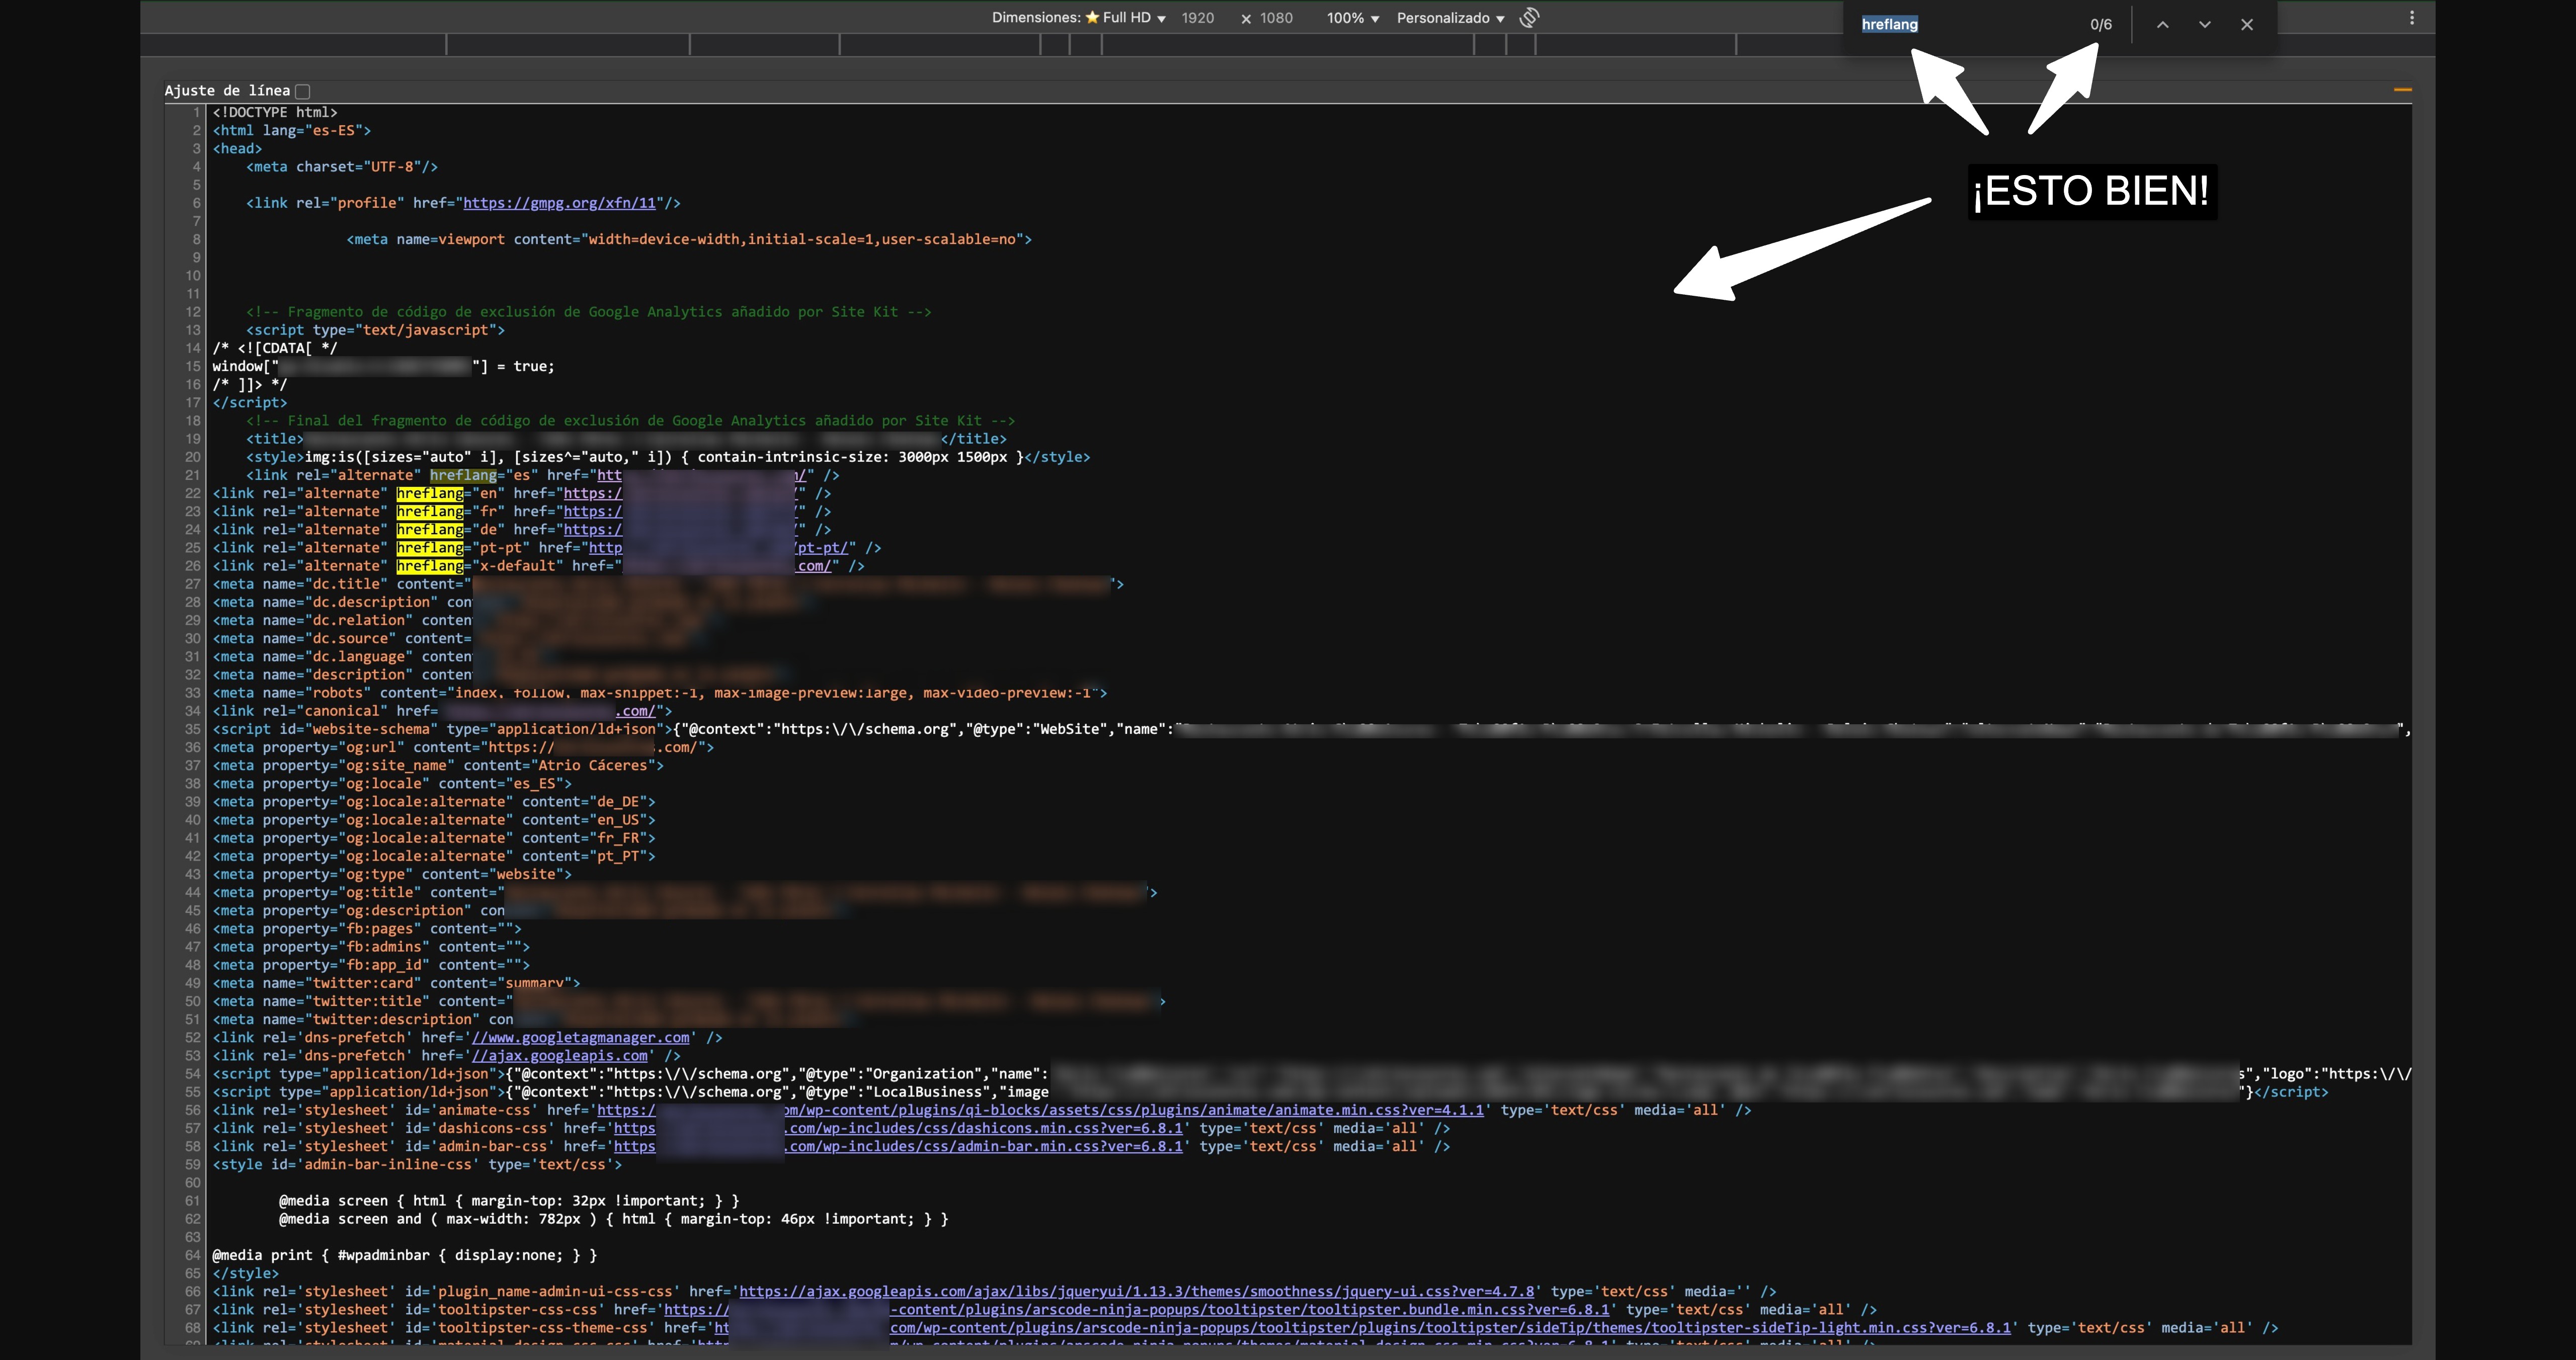Toggle the Ajuste de línea checkbox
Screen dimensions: 2576x1360
(x=303, y=91)
